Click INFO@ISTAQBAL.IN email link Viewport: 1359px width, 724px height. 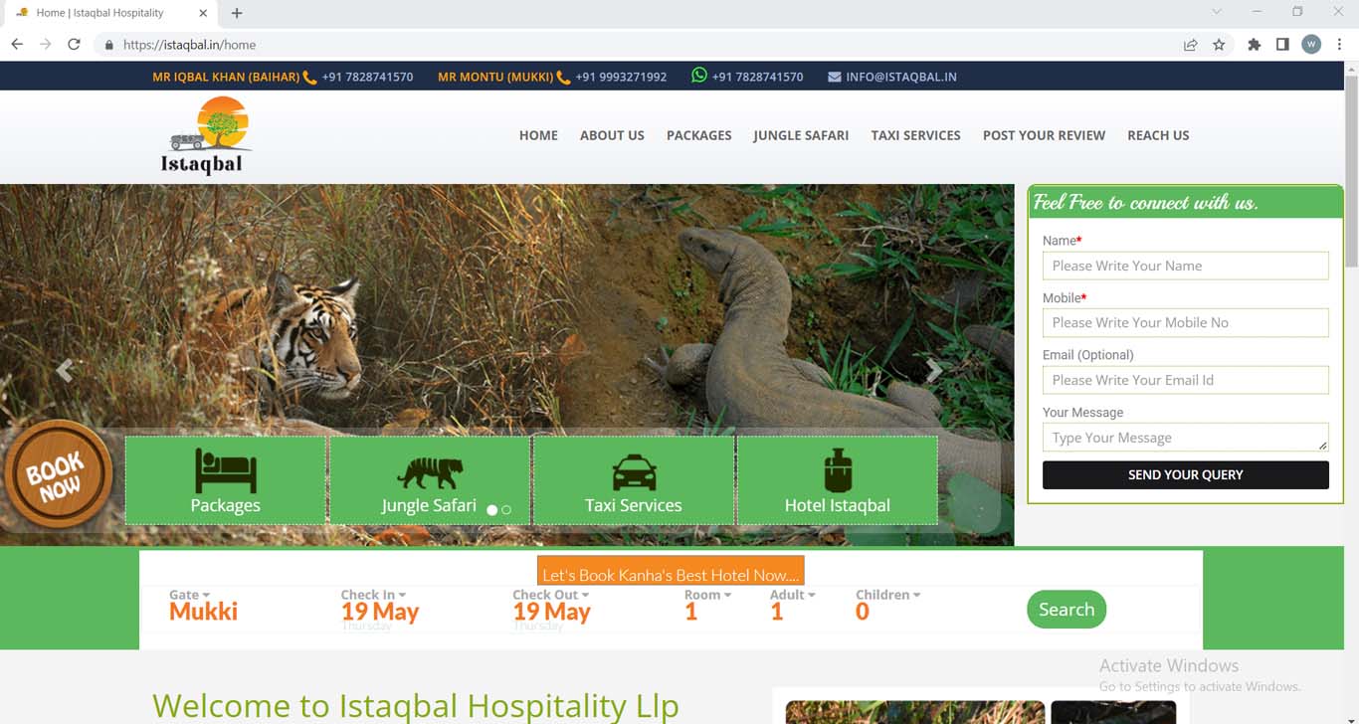[901, 77]
